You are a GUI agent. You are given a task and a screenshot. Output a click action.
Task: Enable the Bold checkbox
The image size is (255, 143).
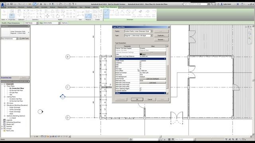141,67
